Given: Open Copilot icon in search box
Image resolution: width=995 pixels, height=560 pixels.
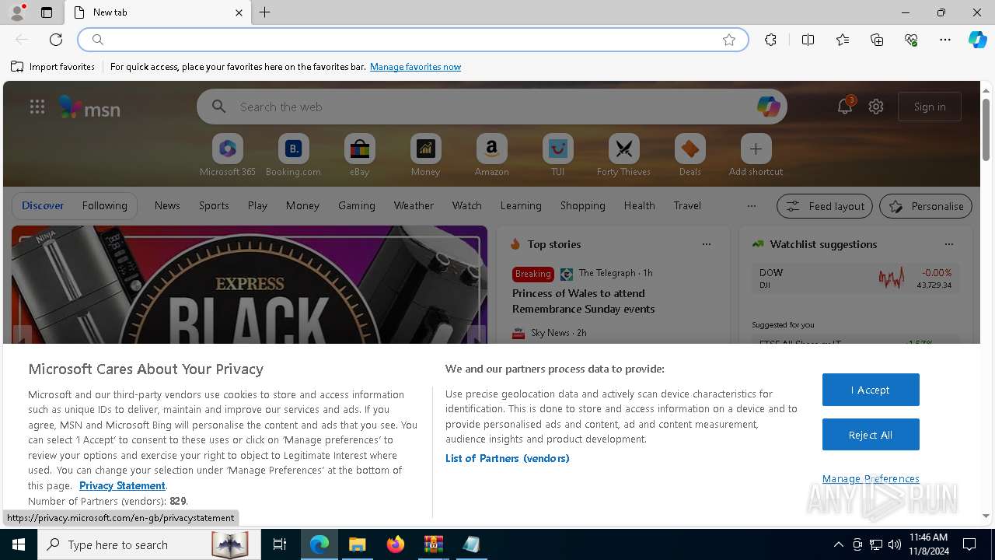Looking at the screenshot, I should (768, 107).
